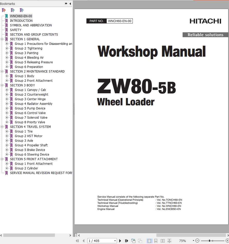Collapse SECTION 1 GENERAL tree node
229x244 pixels.
(2, 39)
